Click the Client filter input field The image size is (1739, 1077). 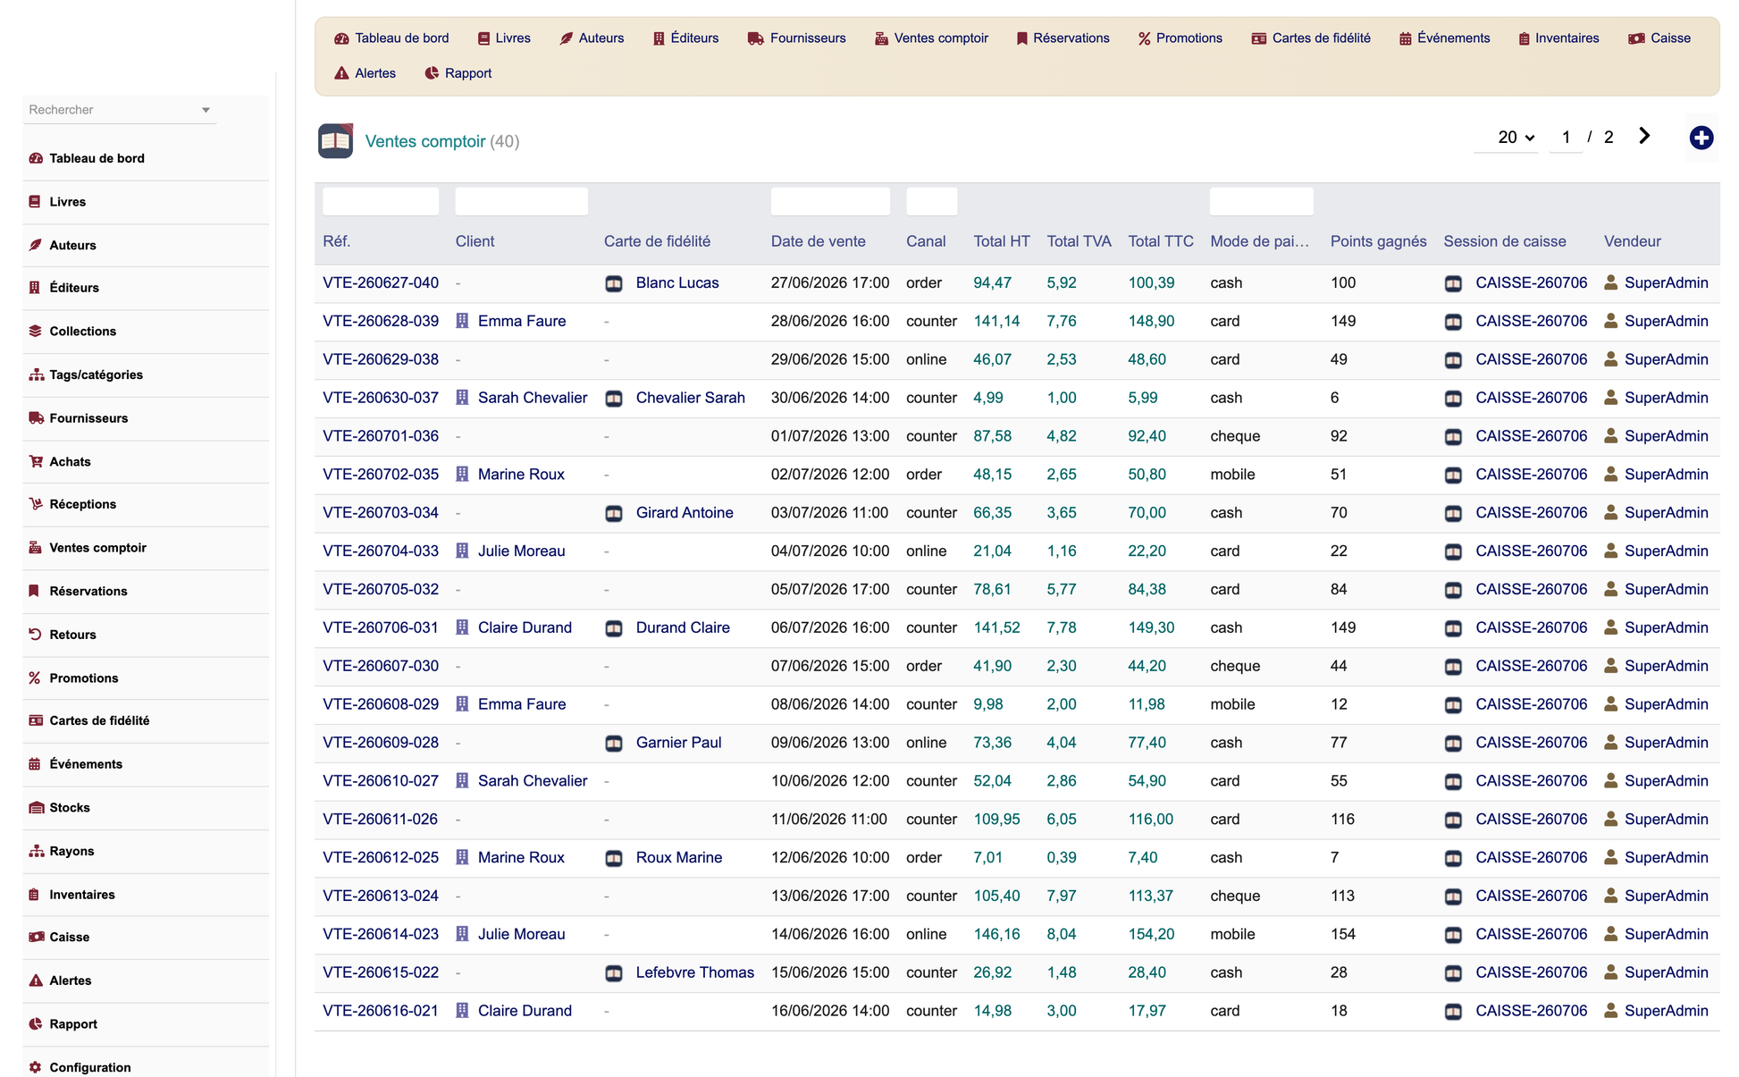521,201
